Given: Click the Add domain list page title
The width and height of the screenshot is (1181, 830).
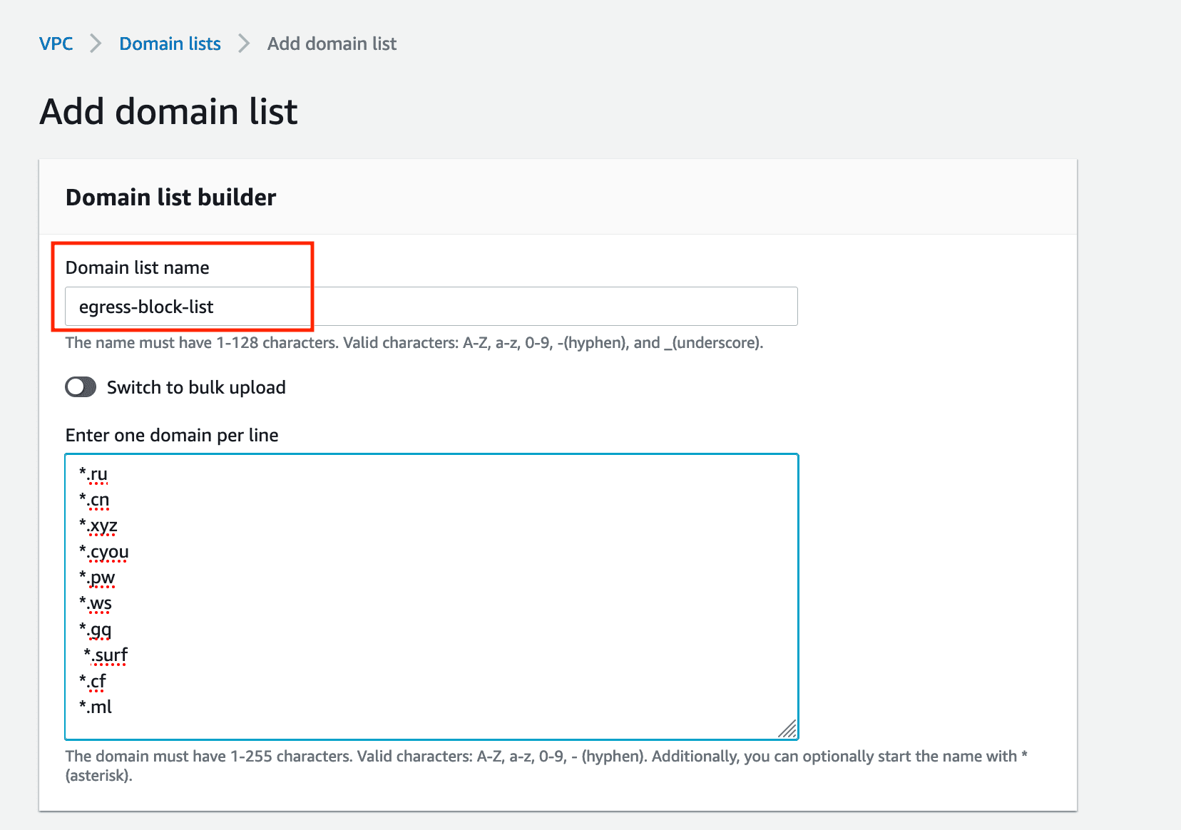Looking at the screenshot, I should (168, 111).
